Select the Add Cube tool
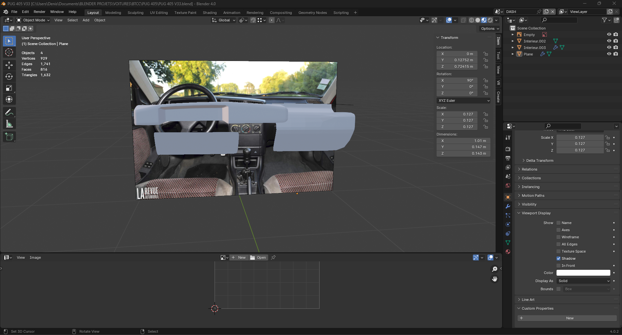Viewport: 622px width, 335px height. [x=9, y=137]
